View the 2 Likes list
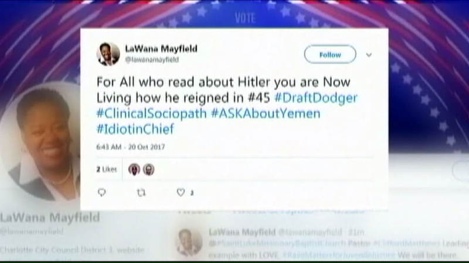Screen dimensions: 469x263 (x=107, y=169)
